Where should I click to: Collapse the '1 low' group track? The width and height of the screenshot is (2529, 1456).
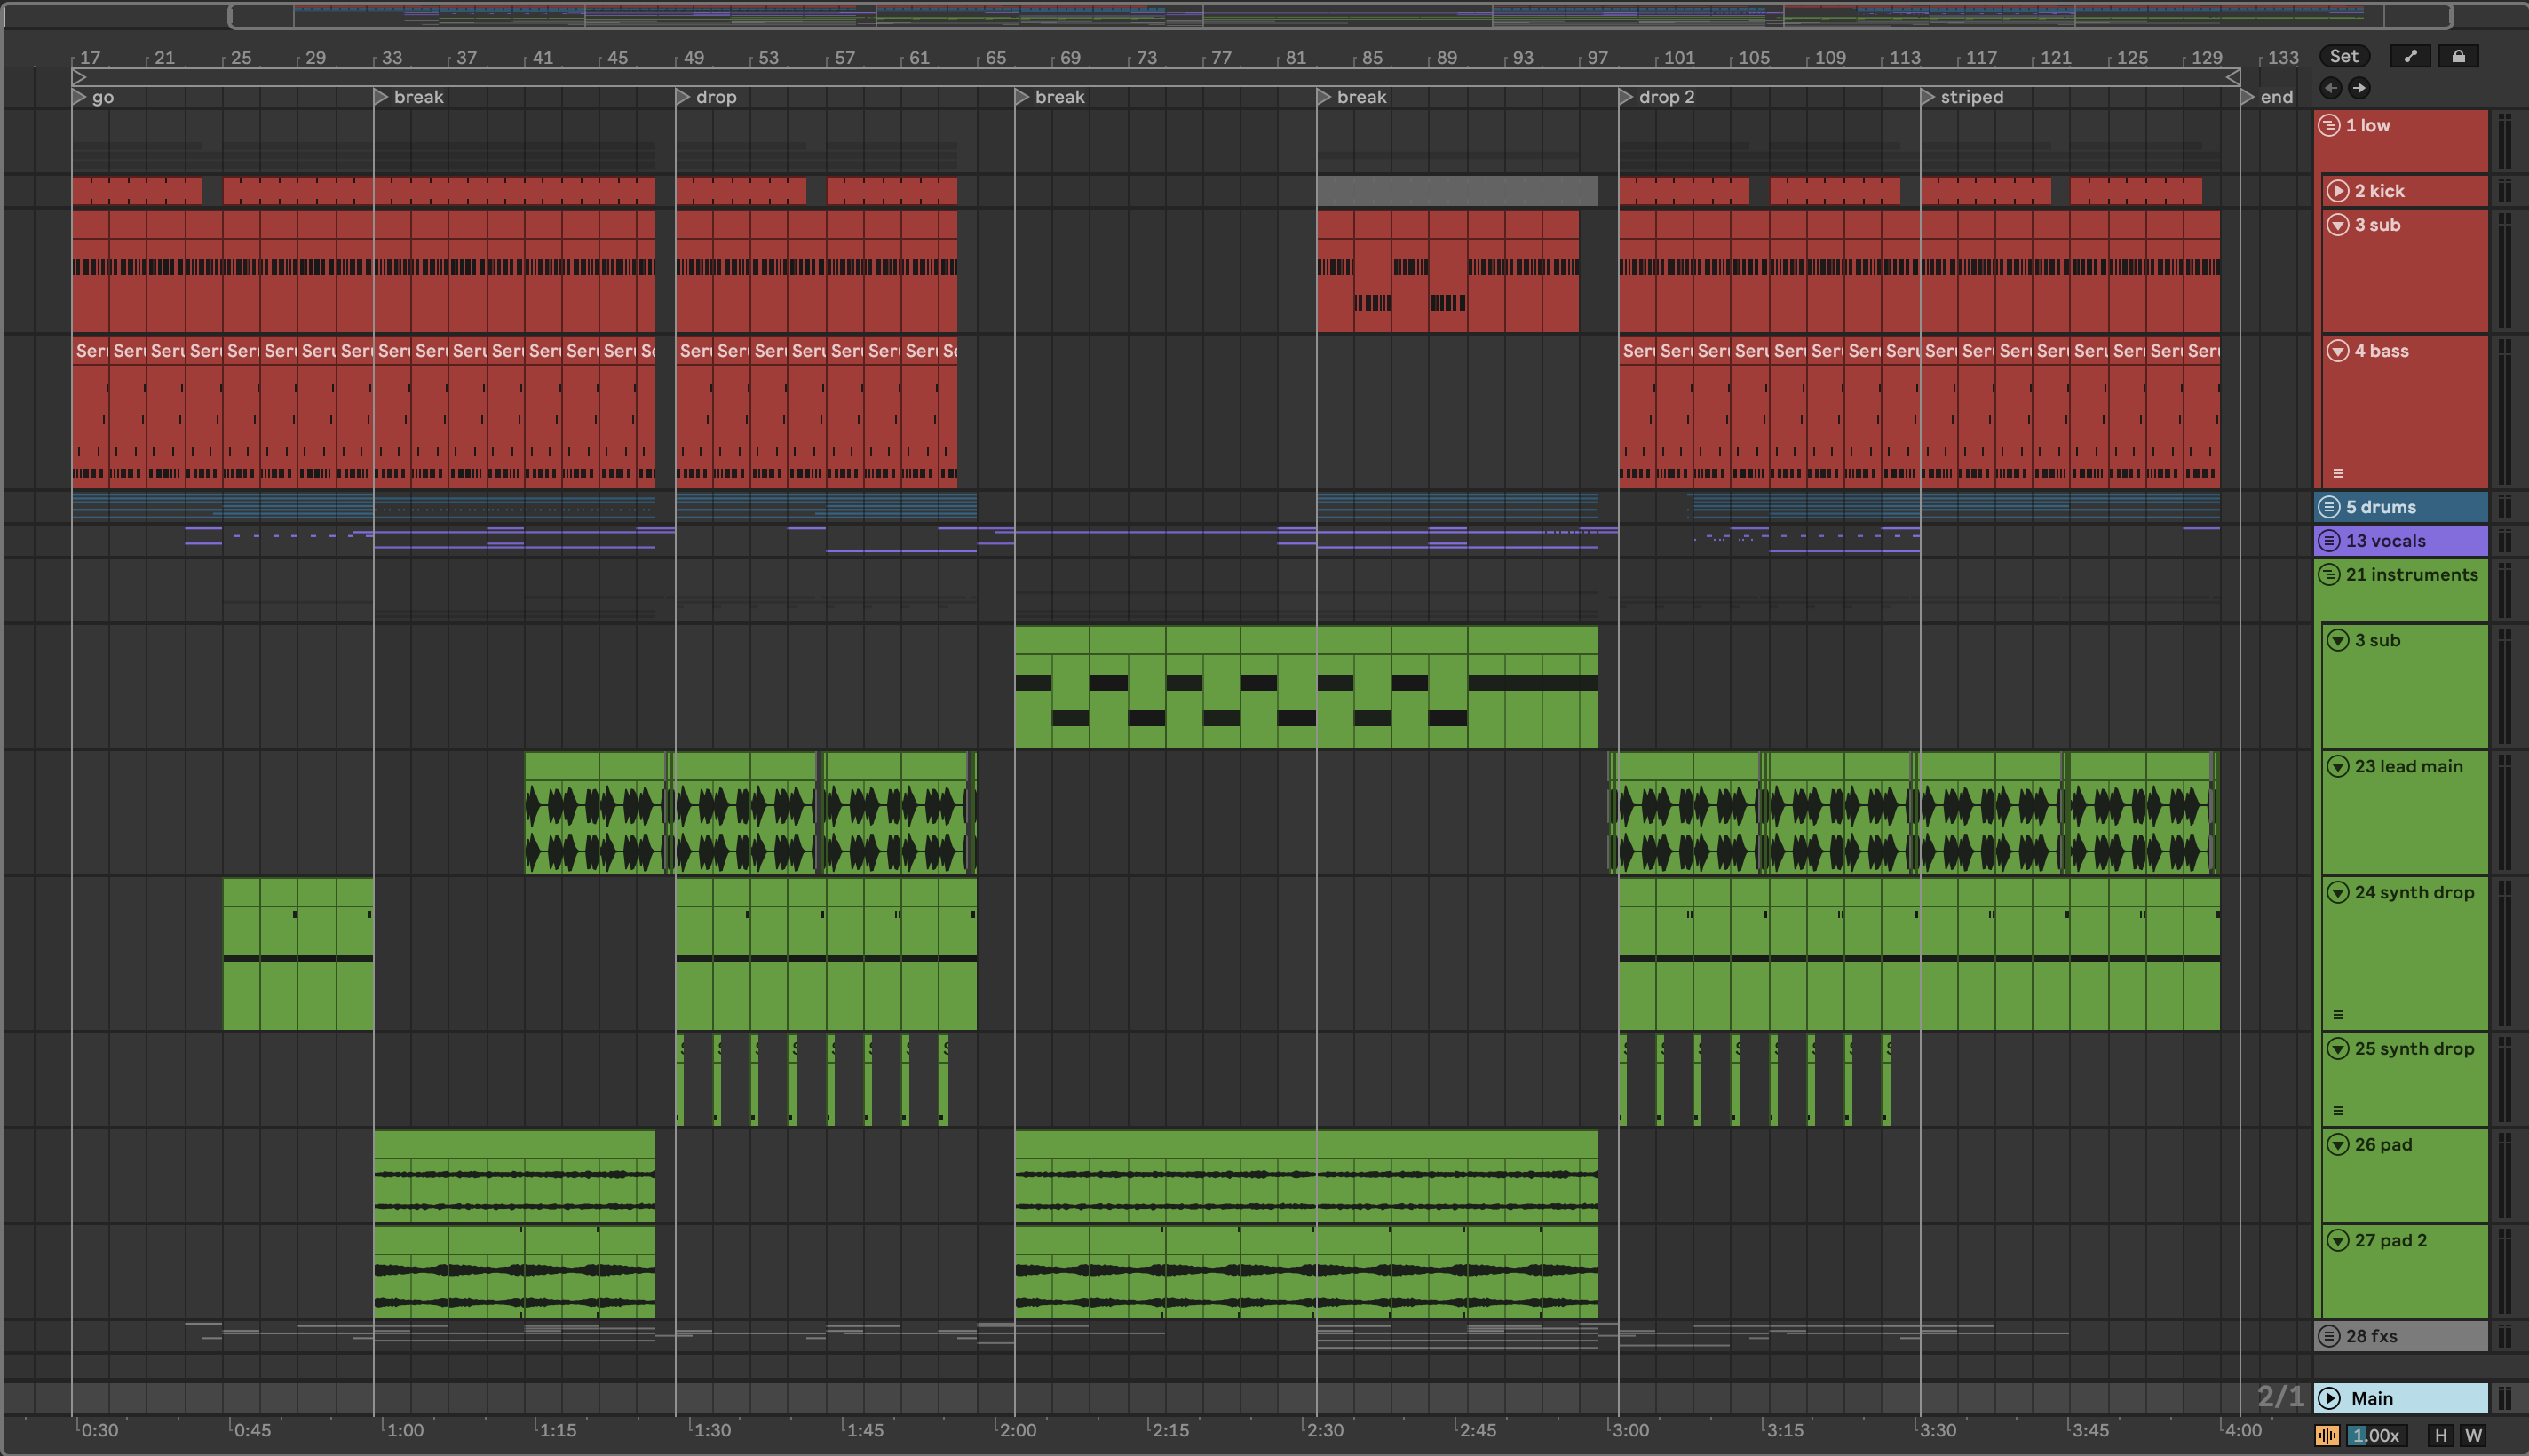click(2329, 125)
